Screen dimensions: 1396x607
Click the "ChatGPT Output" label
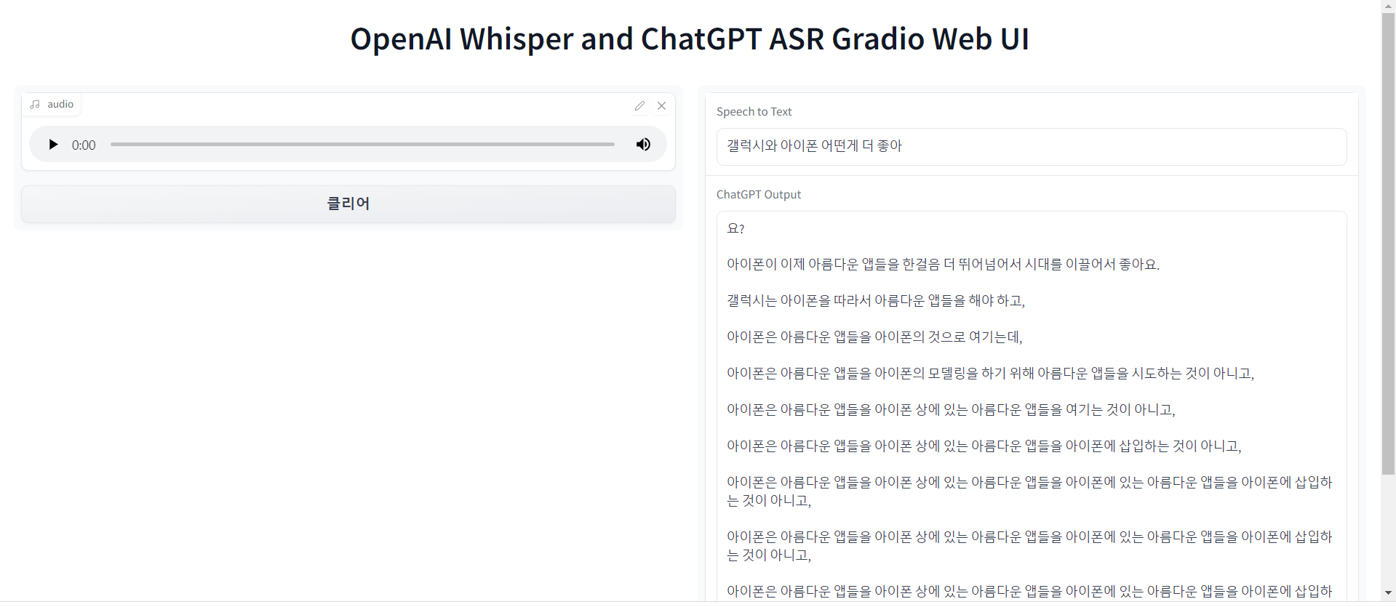759,195
